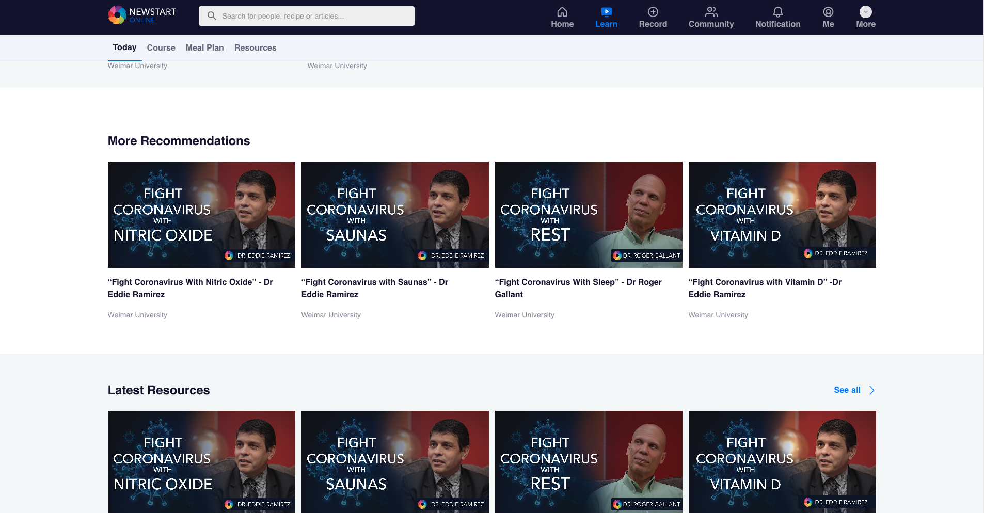
Task: Select the Today tab
Action: 124,47
